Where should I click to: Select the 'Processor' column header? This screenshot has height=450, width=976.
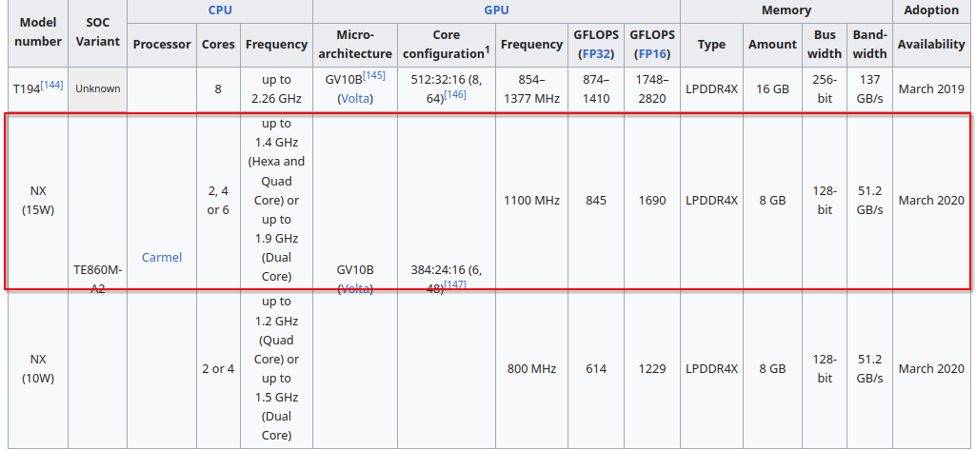tap(162, 44)
